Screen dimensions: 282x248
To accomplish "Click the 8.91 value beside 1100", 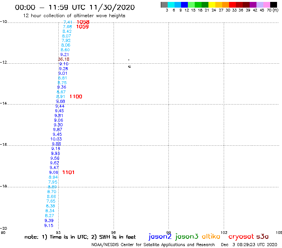I will coord(61,97).
